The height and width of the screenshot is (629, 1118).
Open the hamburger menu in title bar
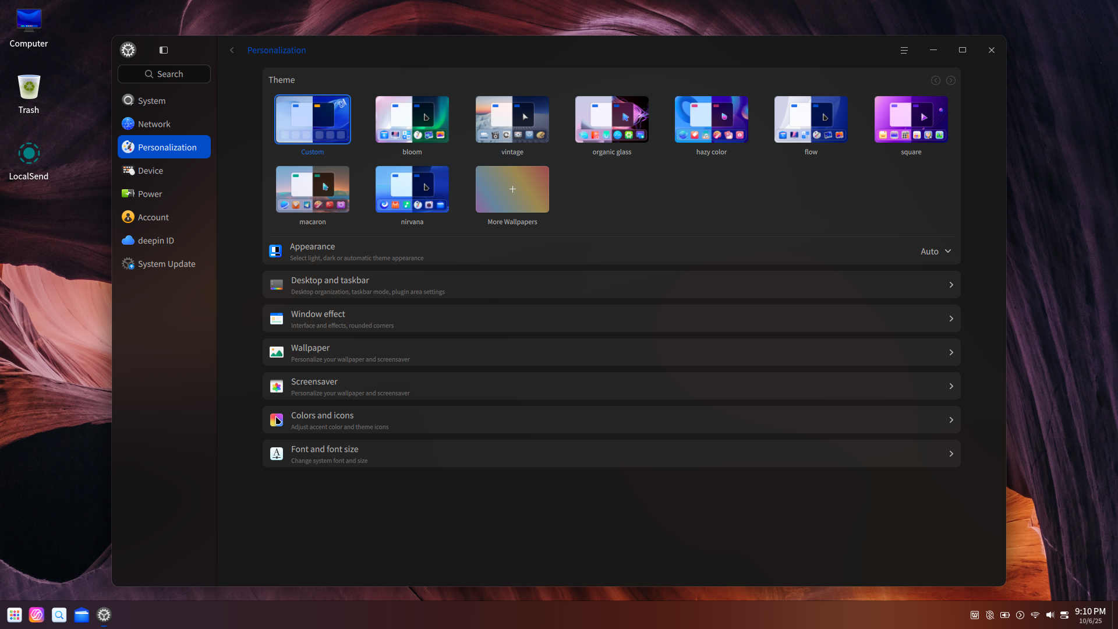pos(904,50)
